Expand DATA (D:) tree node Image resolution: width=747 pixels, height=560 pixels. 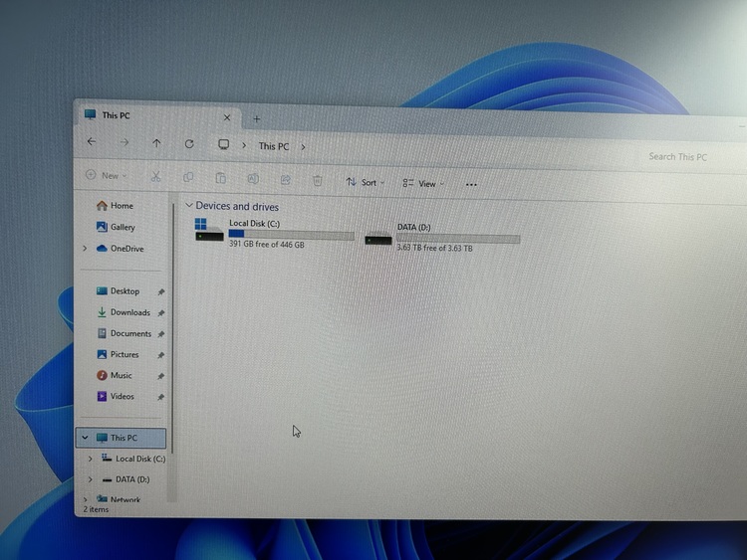[90, 479]
